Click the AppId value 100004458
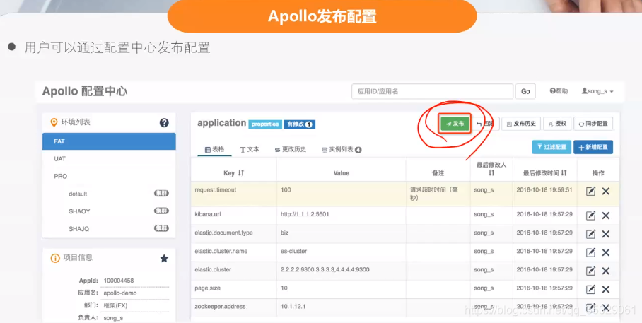The height and width of the screenshot is (323, 642). click(118, 281)
